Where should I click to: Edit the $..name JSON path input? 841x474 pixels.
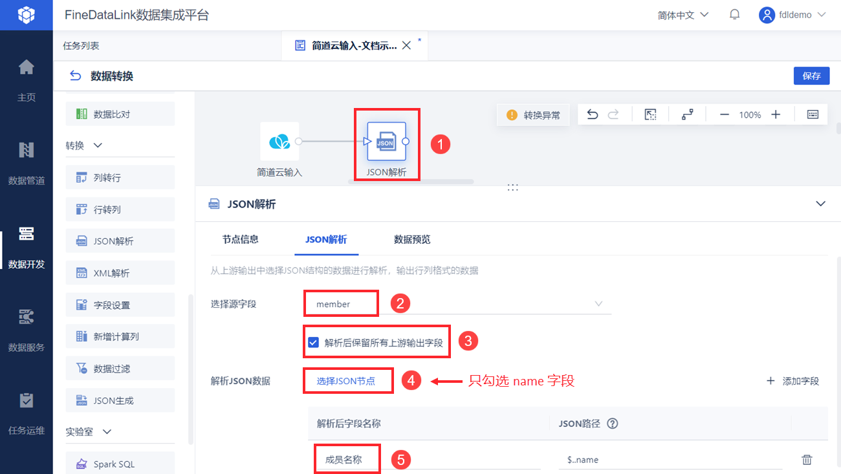coord(671,460)
